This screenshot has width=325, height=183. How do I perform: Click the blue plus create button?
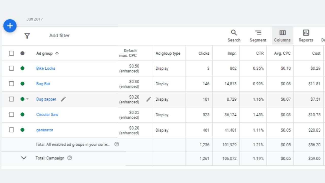[x=10, y=26]
